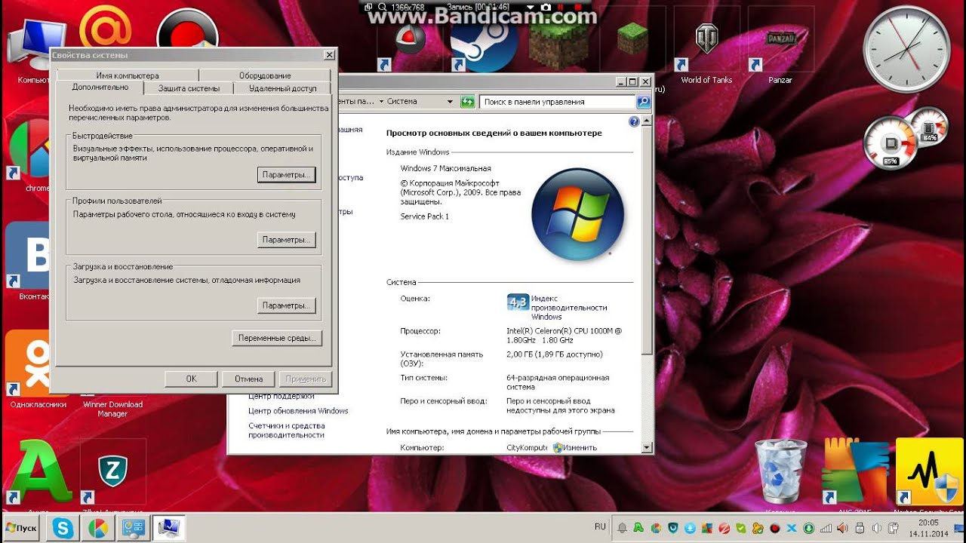Switch to System Properties taskbar button
Viewport: 966px width, 543px height.
coord(168,529)
